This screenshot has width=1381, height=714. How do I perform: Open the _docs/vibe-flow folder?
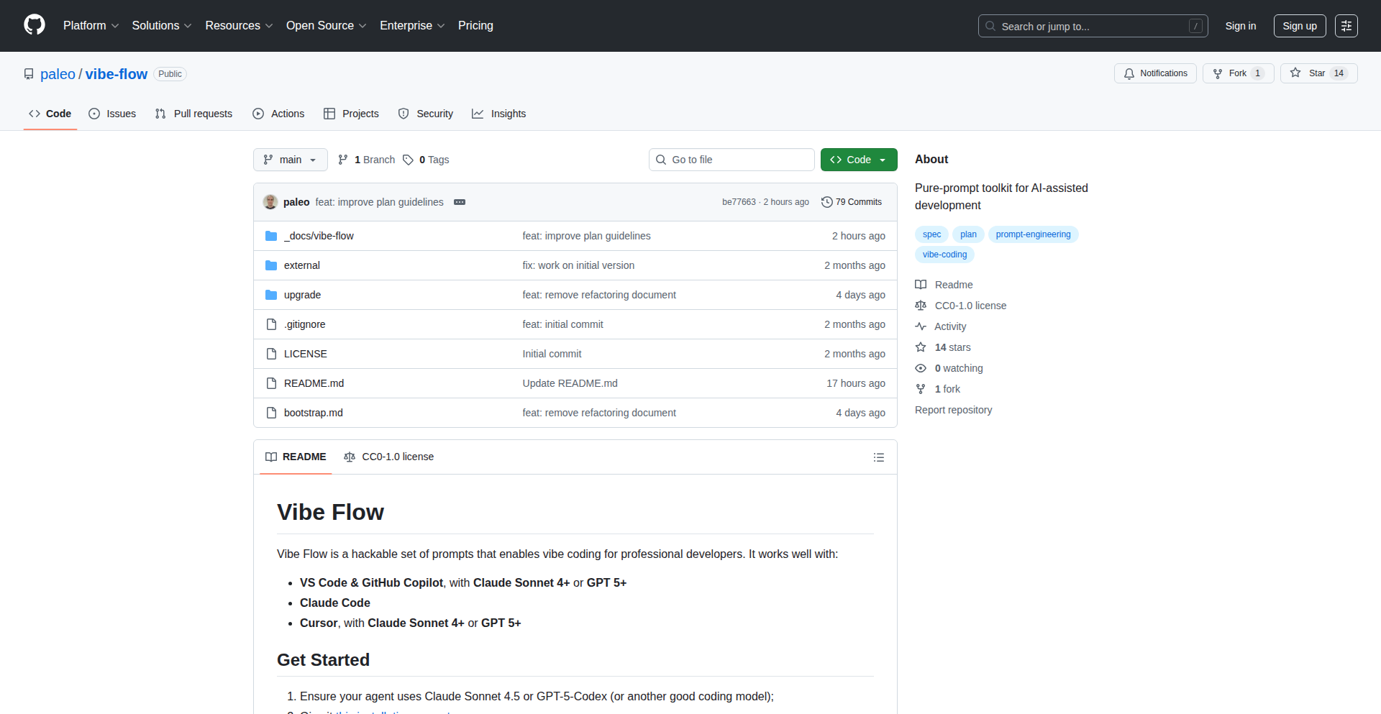[319, 236]
